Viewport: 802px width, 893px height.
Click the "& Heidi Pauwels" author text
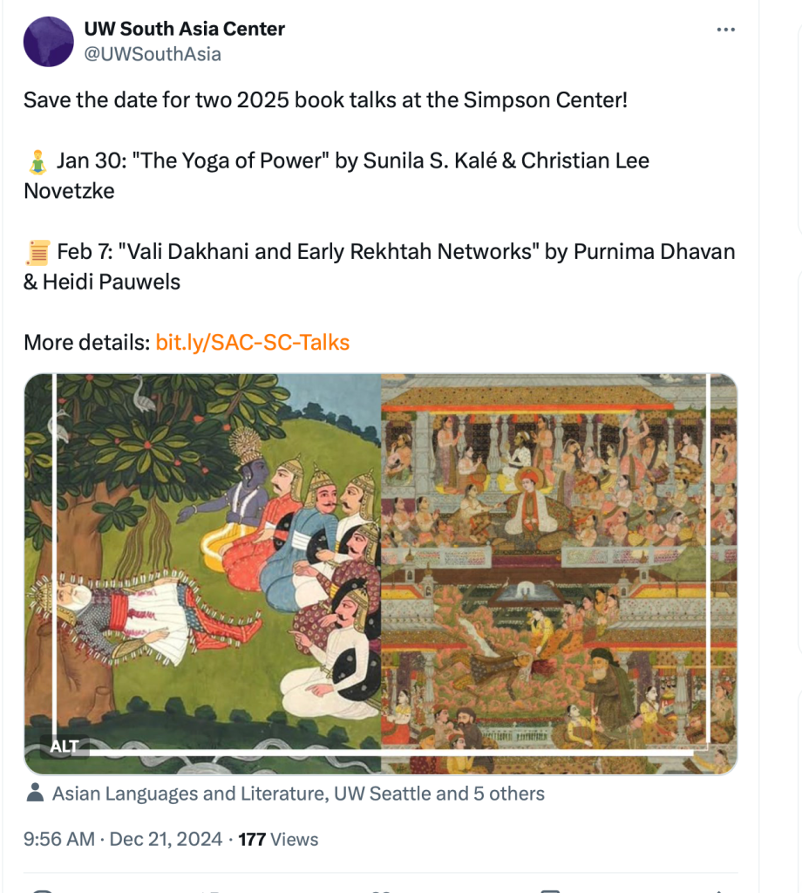[x=102, y=283]
